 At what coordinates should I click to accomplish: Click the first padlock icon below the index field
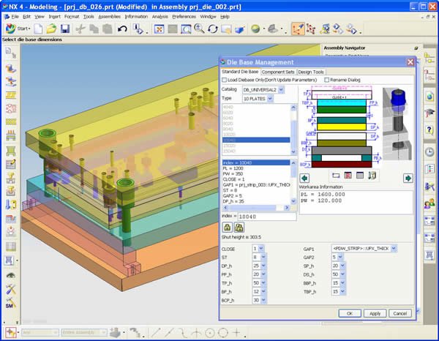tap(228, 228)
